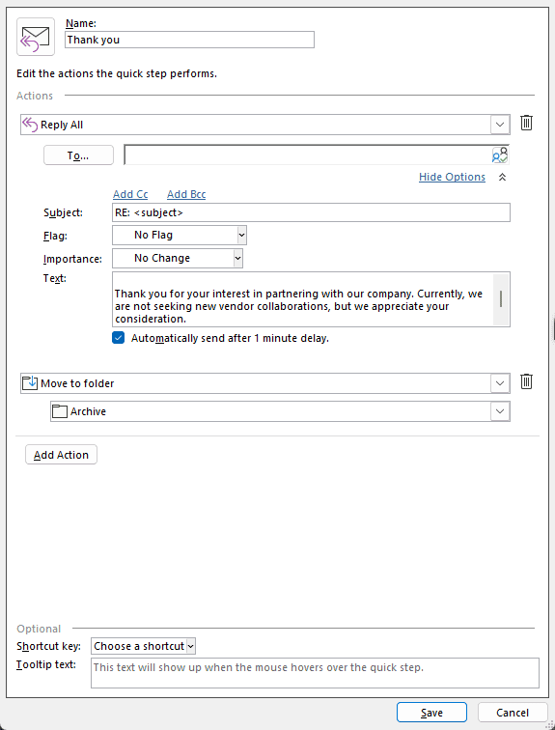Click into the Tooltip text field
Screen dimensions: 555x730
pos(315,673)
